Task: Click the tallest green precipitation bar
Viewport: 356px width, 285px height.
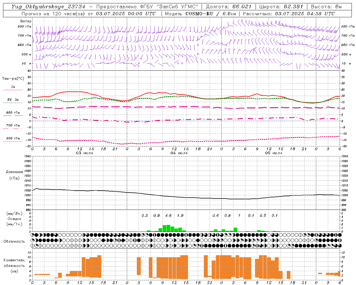Action: point(168,228)
